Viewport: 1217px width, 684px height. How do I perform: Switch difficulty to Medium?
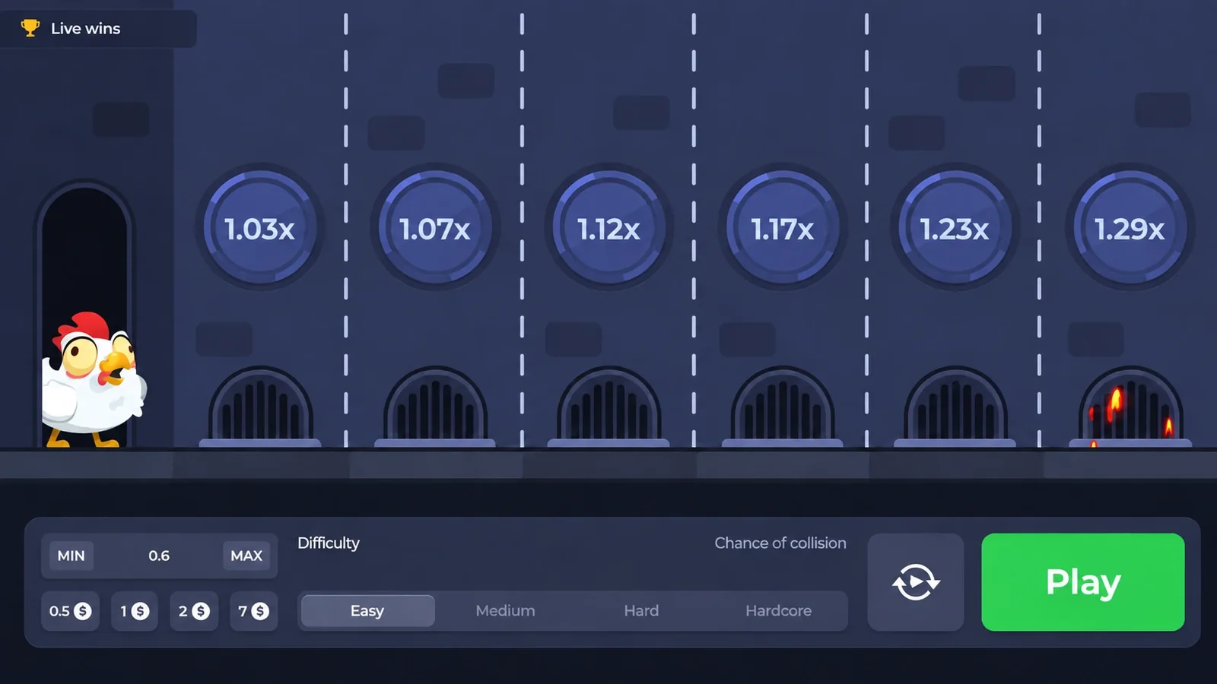pyautogui.click(x=505, y=611)
